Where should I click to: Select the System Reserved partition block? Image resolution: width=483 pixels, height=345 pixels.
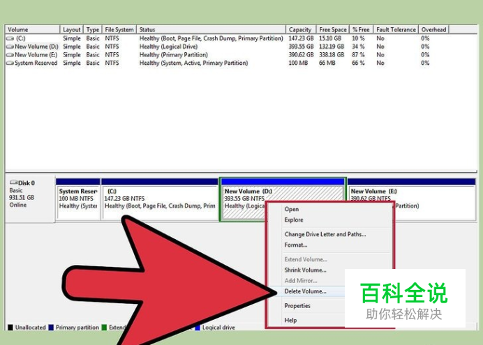click(x=78, y=199)
